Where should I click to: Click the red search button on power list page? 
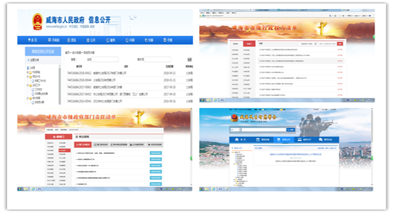point(340,44)
